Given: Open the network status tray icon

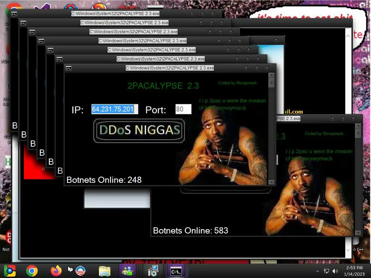Looking at the screenshot, I should [x=326, y=271].
